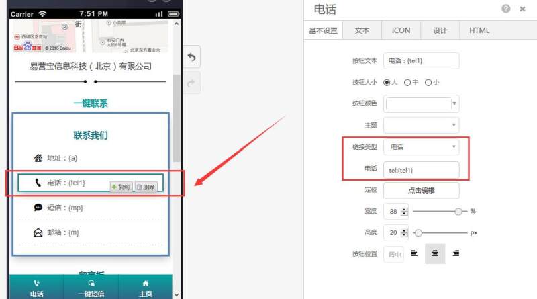The height and width of the screenshot is (299, 537).
Task: Click the chat bubble icon beside 短信
Action: [38, 208]
